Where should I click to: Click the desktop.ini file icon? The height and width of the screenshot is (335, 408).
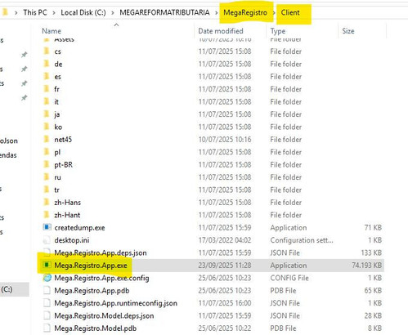(47, 240)
